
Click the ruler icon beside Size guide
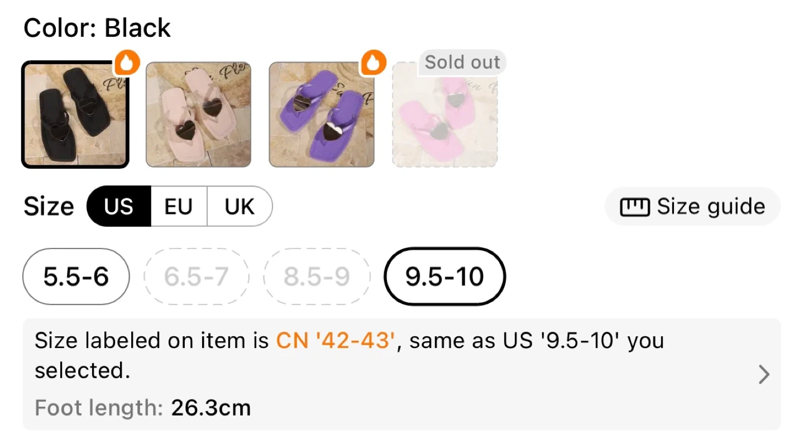pyautogui.click(x=634, y=207)
